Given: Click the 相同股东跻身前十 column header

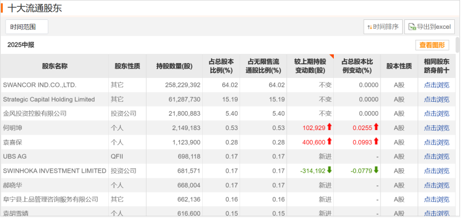Looking at the screenshot, I should click(x=437, y=66).
